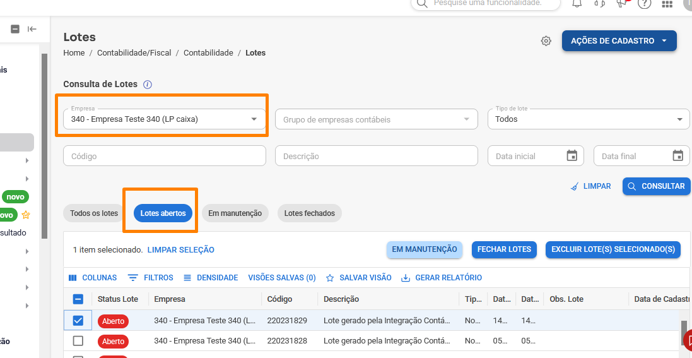Sort by Descrição column header
692x358 pixels.
click(341, 299)
